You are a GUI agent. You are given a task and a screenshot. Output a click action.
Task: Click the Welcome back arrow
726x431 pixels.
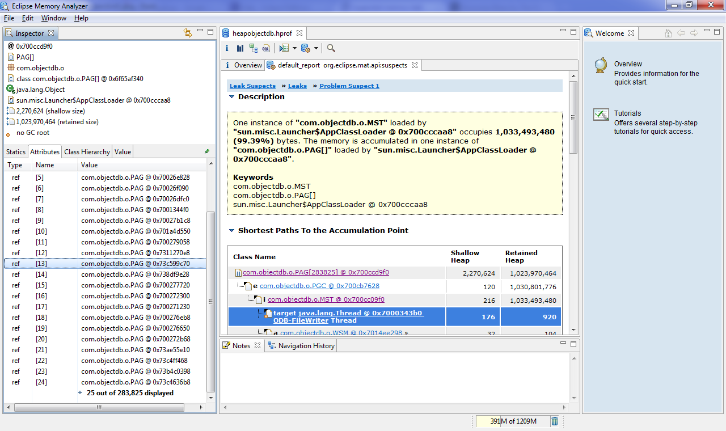click(681, 33)
